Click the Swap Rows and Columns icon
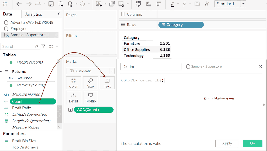Viewport: 267px width, 151px height. pyautogui.click(x=138, y=4)
